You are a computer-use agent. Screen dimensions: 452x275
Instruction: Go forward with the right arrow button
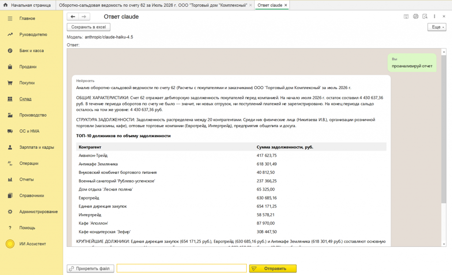(84, 17)
